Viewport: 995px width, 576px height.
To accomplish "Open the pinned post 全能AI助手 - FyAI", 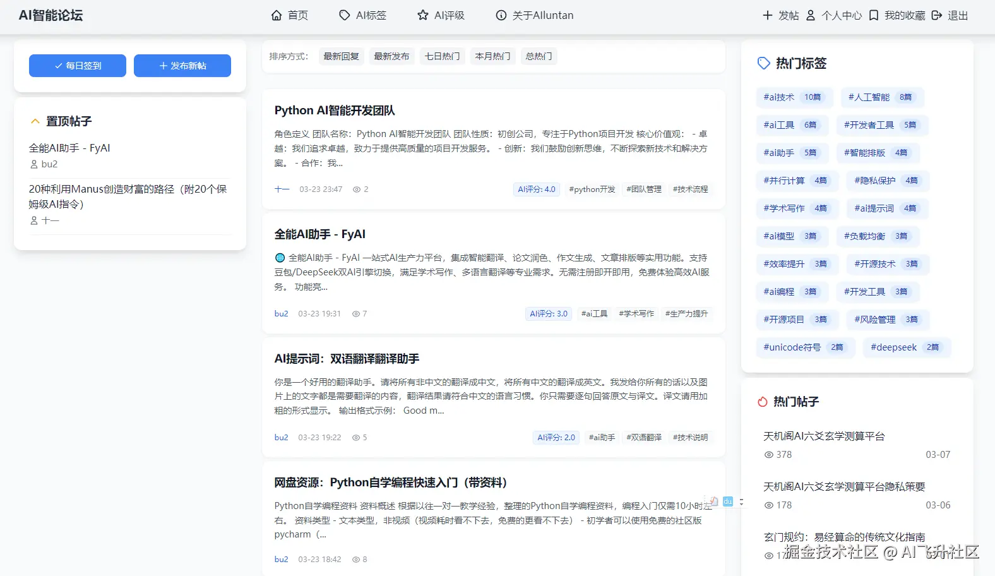I will [69, 148].
